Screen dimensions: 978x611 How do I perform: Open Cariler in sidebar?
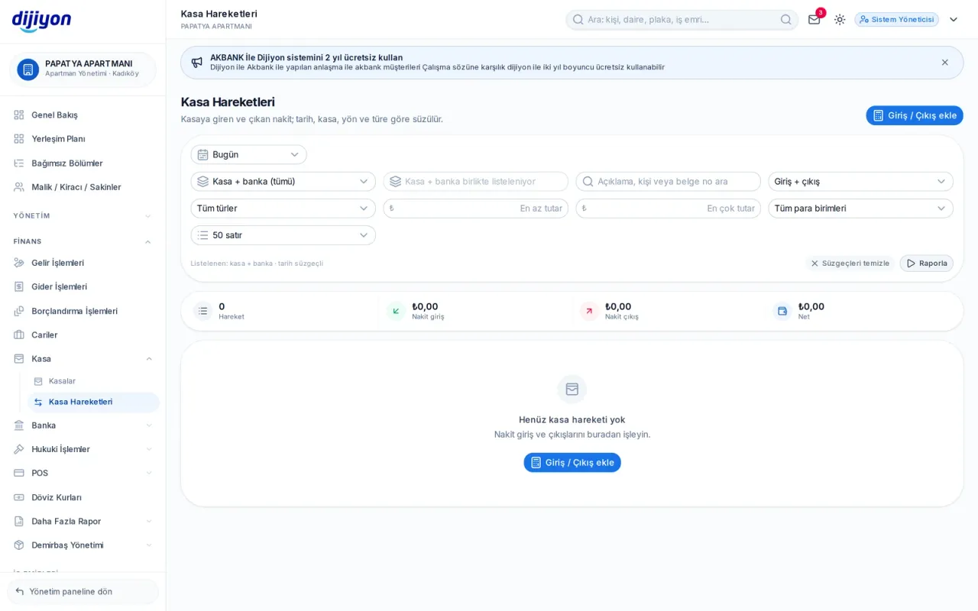83,335
